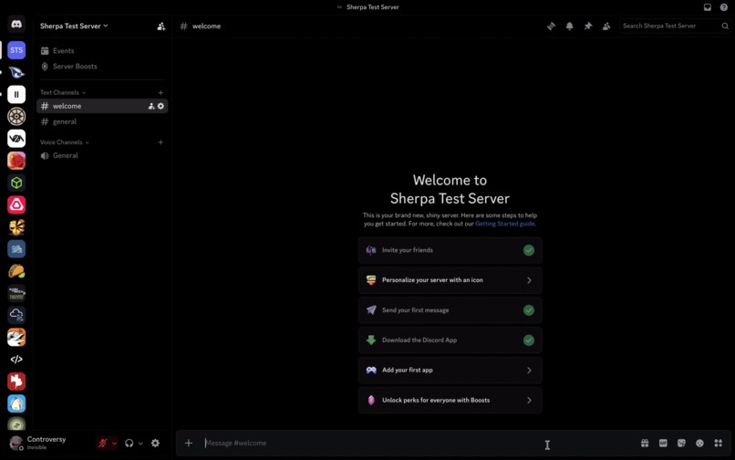This screenshot has height=460, width=735.
Task: Open the taco server icon
Action: [16, 271]
